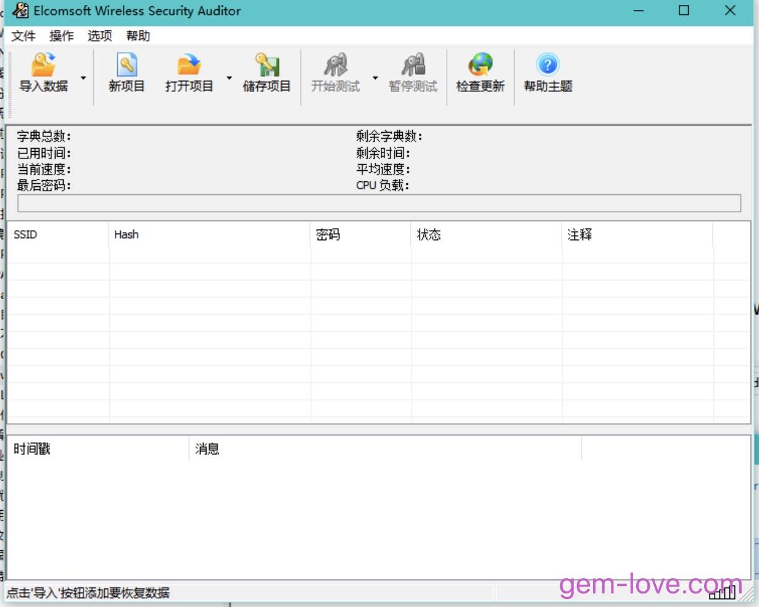Image resolution: width=759 pixels, height=607 pixels.
Task: Click the 最后密码 label
Action: pos(44,185)
